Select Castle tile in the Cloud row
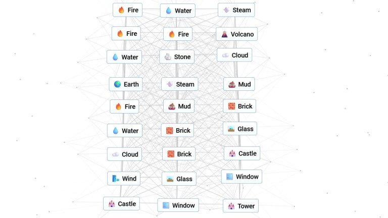388x218 pixels. pos(242,153)
